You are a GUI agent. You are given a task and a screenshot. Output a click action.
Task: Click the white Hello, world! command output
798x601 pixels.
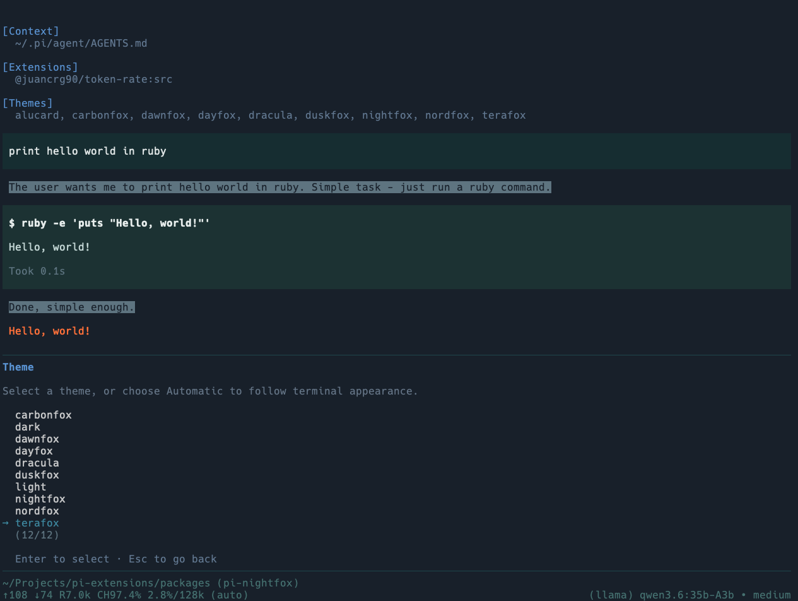[x=50, y=247]
